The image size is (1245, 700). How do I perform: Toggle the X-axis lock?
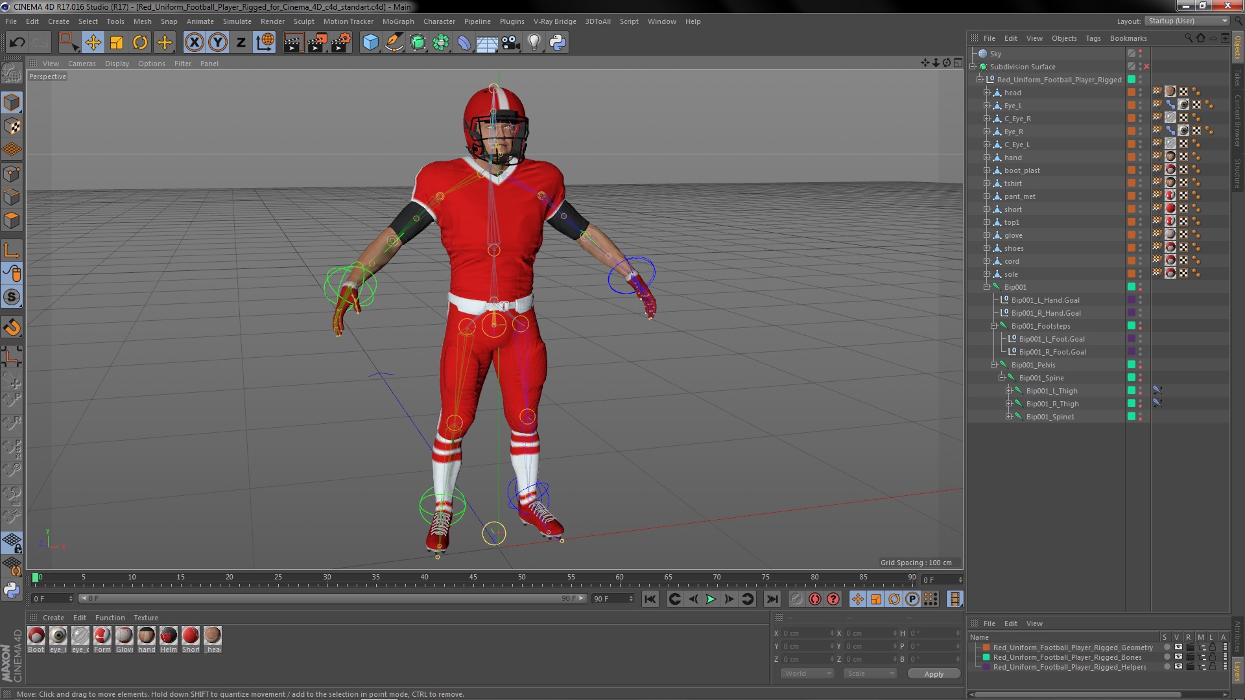[194, 43]
